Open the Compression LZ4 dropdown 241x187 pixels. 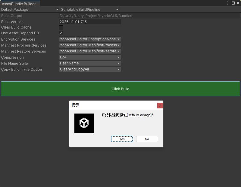coord(90,57)
